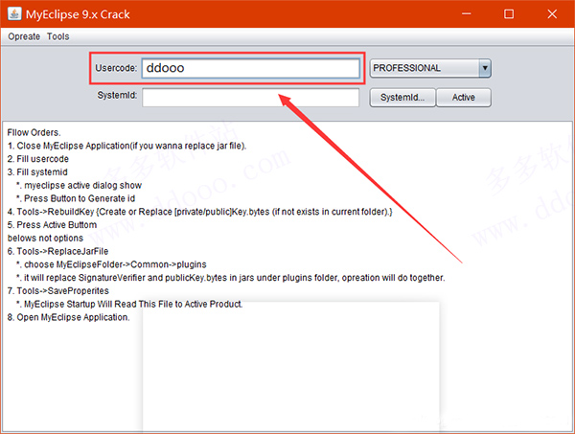Click the '8. Open MyEclipse Application.' line
The height and width of the screenshot is (434, 575).
pos(69,317)
